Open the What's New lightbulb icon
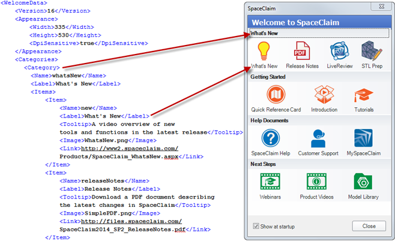Viewport: 395px width, 241px height. tap(263, 50)
